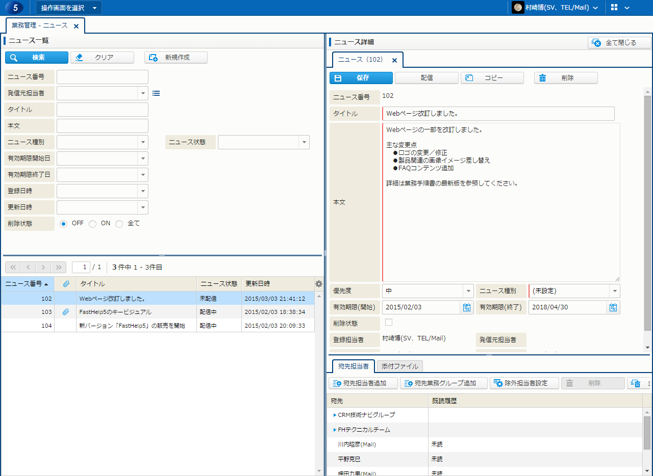Viewport: 653px width, 476px height.
Task: Select the 全て radio for 削除状態
Action: tap(119, 224)
